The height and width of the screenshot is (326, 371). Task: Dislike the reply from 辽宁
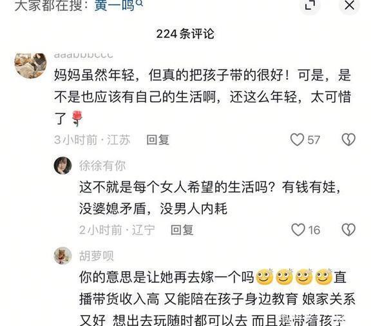click(348, 229)
